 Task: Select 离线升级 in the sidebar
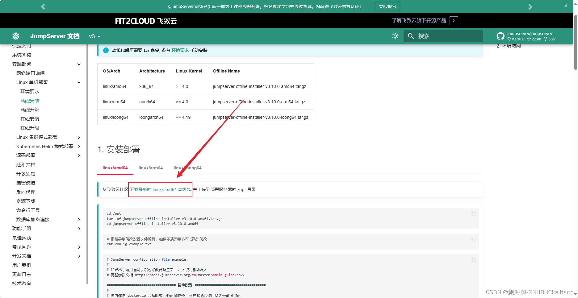[x=30, y=110]
